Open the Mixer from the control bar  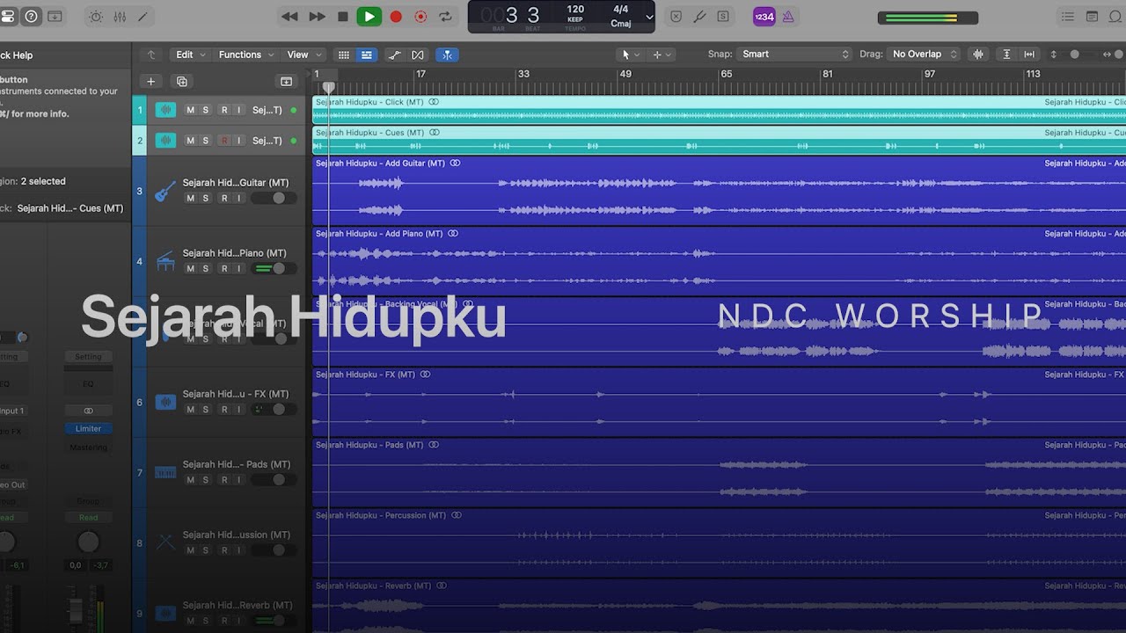pyautogui.click(x=120, y=16)
